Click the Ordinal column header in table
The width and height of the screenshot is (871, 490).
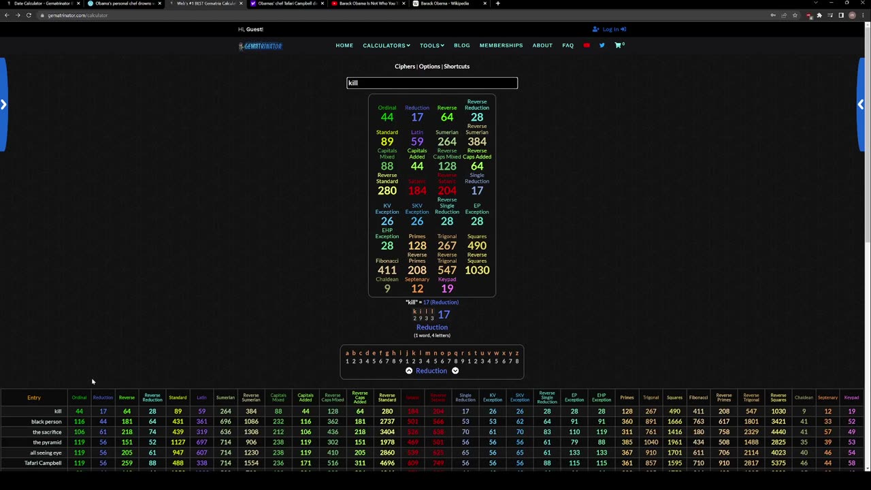(x=79, y=397)
